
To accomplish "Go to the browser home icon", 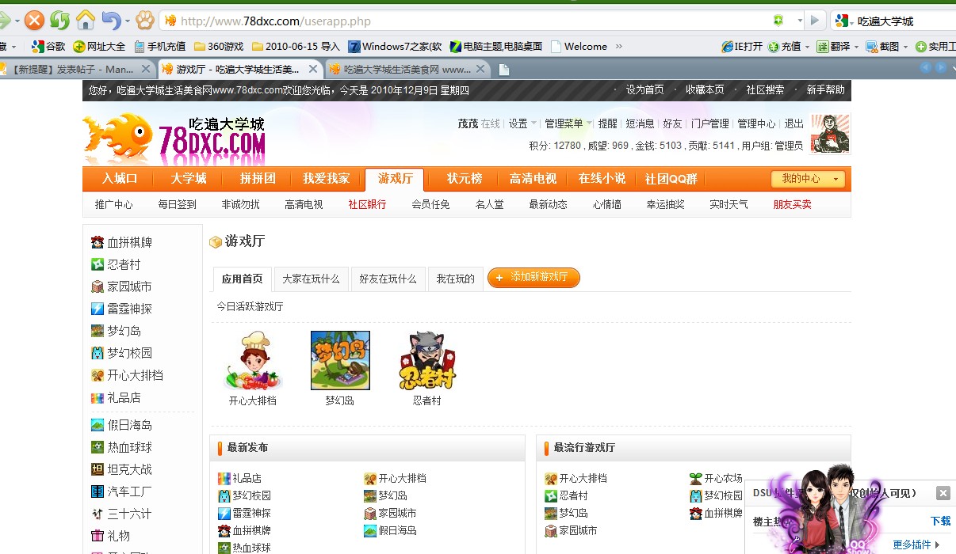I will point(86,20).
